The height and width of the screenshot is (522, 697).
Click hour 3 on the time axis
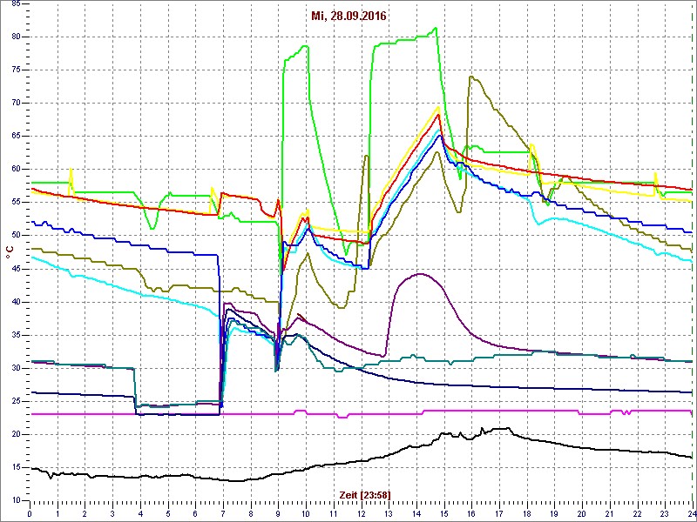(x=112, y=514)
